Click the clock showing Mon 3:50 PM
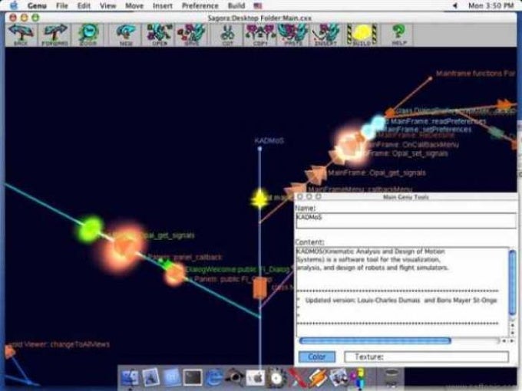Viewport: 522px width, 391px height. pyautogui.click(x=491, y=5)
